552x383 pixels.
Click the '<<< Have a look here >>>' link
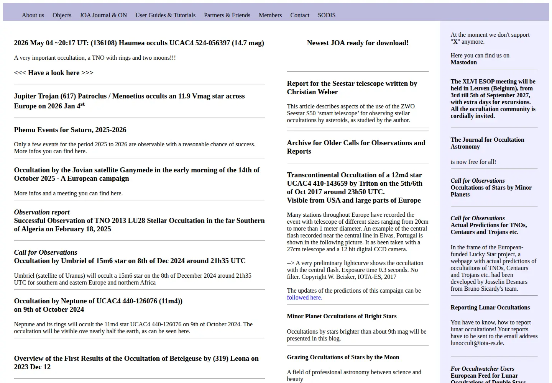click(x=54, y=73)
